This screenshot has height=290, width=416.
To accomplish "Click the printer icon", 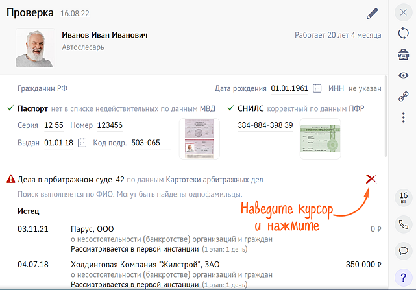I will pos(403,54).
